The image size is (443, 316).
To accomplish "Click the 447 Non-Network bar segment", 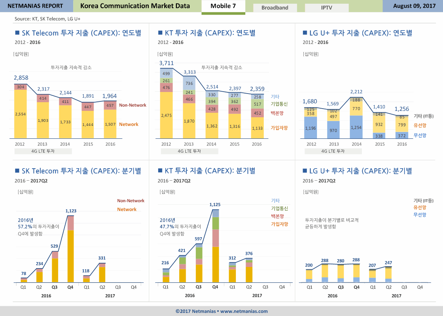I will [88, 107].
